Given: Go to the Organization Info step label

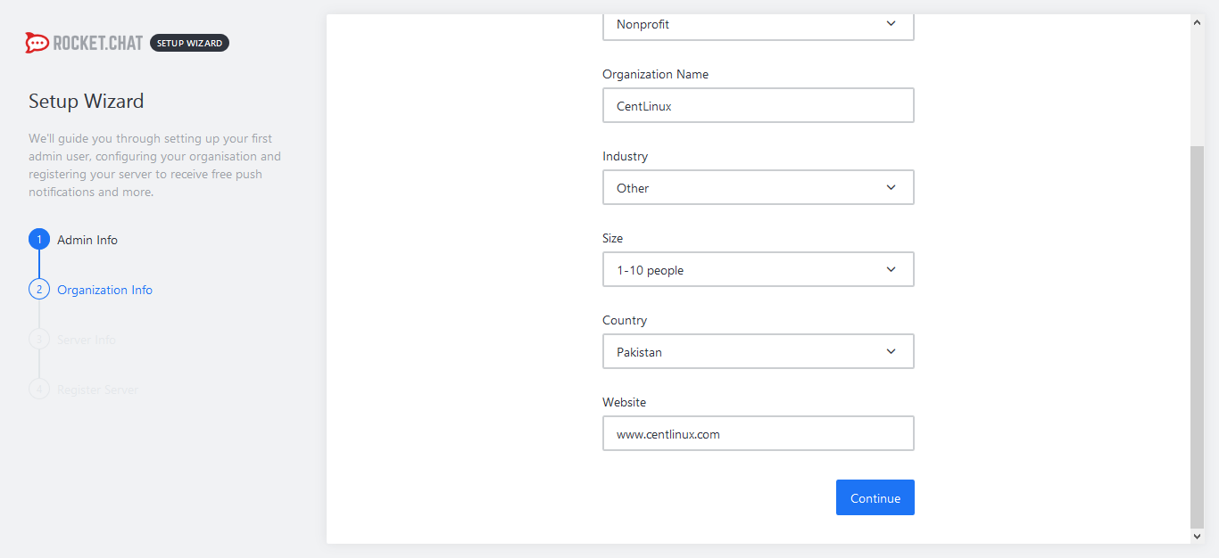Looking at the screenshot, I should pyautogui.click(x=105, y=290).
